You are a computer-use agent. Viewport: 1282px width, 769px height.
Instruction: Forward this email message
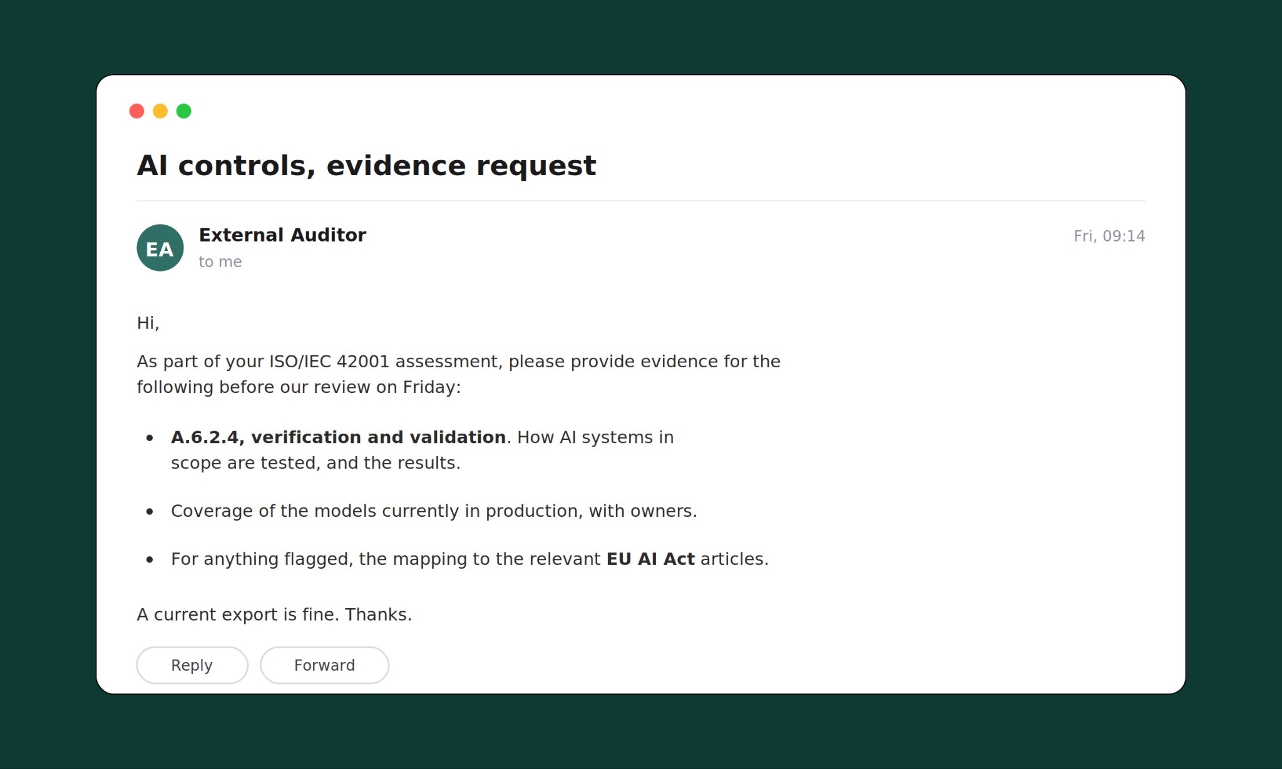pos(324,665)
